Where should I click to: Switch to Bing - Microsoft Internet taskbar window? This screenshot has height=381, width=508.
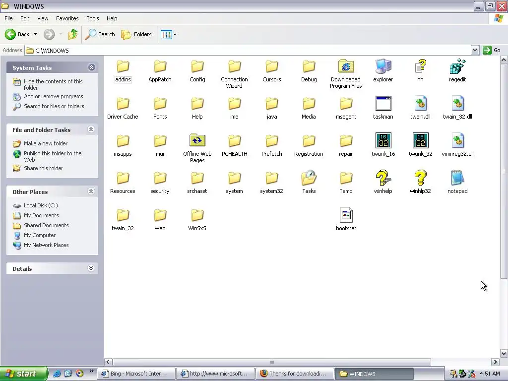(136, 374)
